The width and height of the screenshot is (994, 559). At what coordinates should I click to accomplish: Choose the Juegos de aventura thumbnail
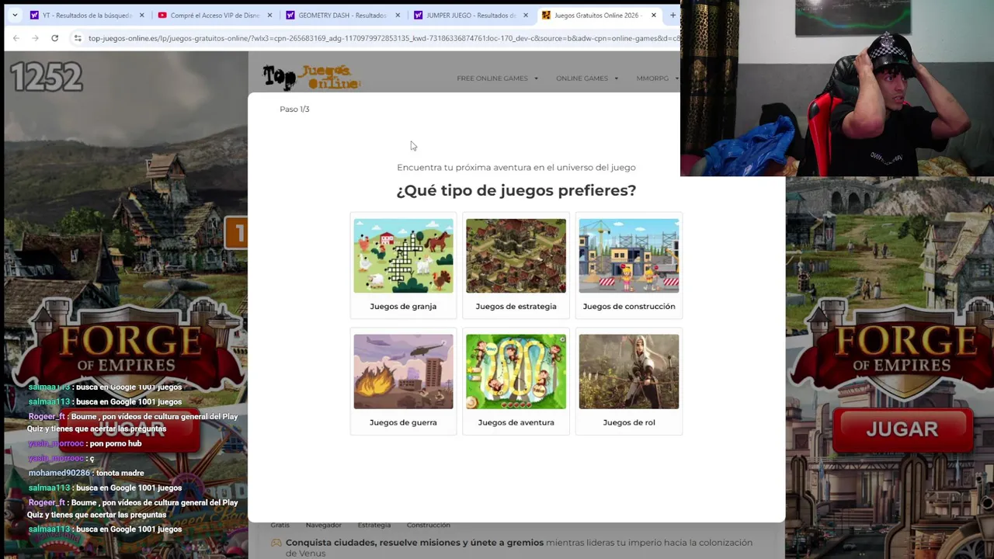tap(516, 371)
